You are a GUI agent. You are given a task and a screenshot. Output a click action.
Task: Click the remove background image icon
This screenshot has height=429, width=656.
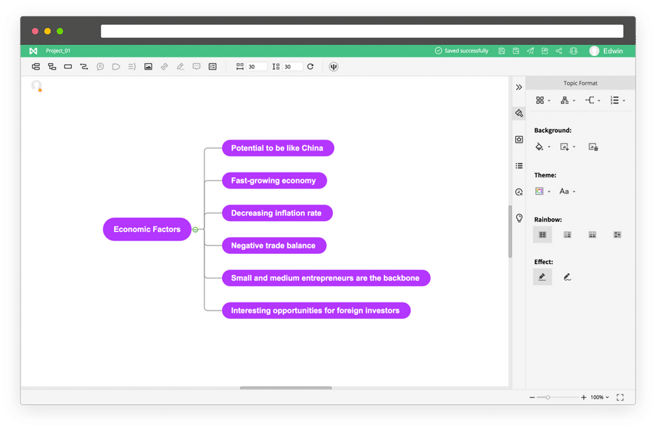click(x=593, y=146)
